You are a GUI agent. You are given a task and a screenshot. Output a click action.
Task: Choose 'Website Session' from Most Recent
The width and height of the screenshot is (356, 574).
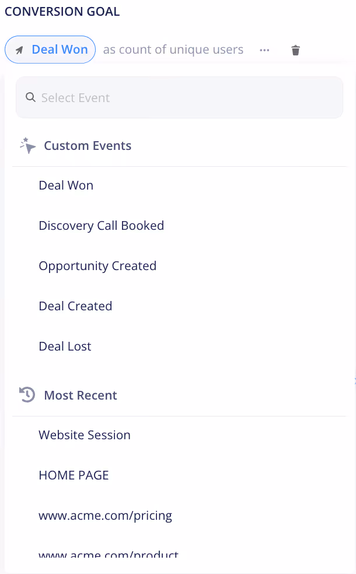click(84, 435)
